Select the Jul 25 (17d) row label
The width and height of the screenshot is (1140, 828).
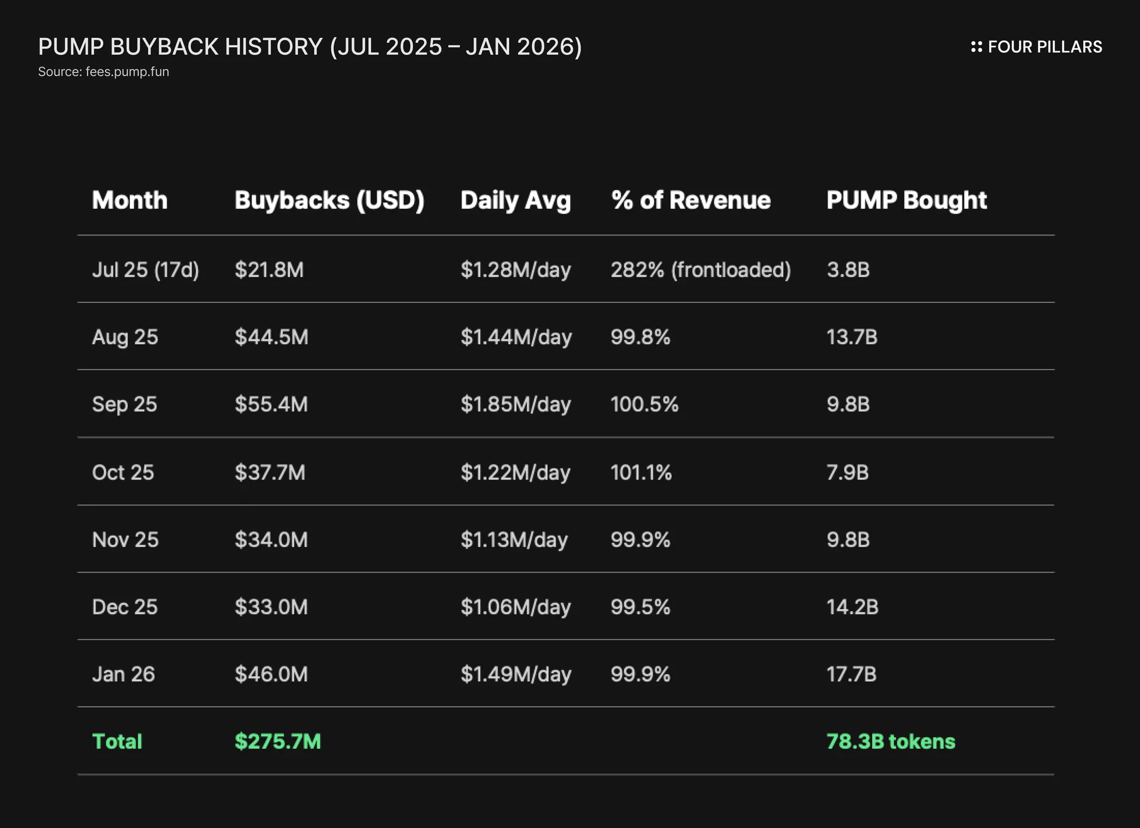coord(145,270)
